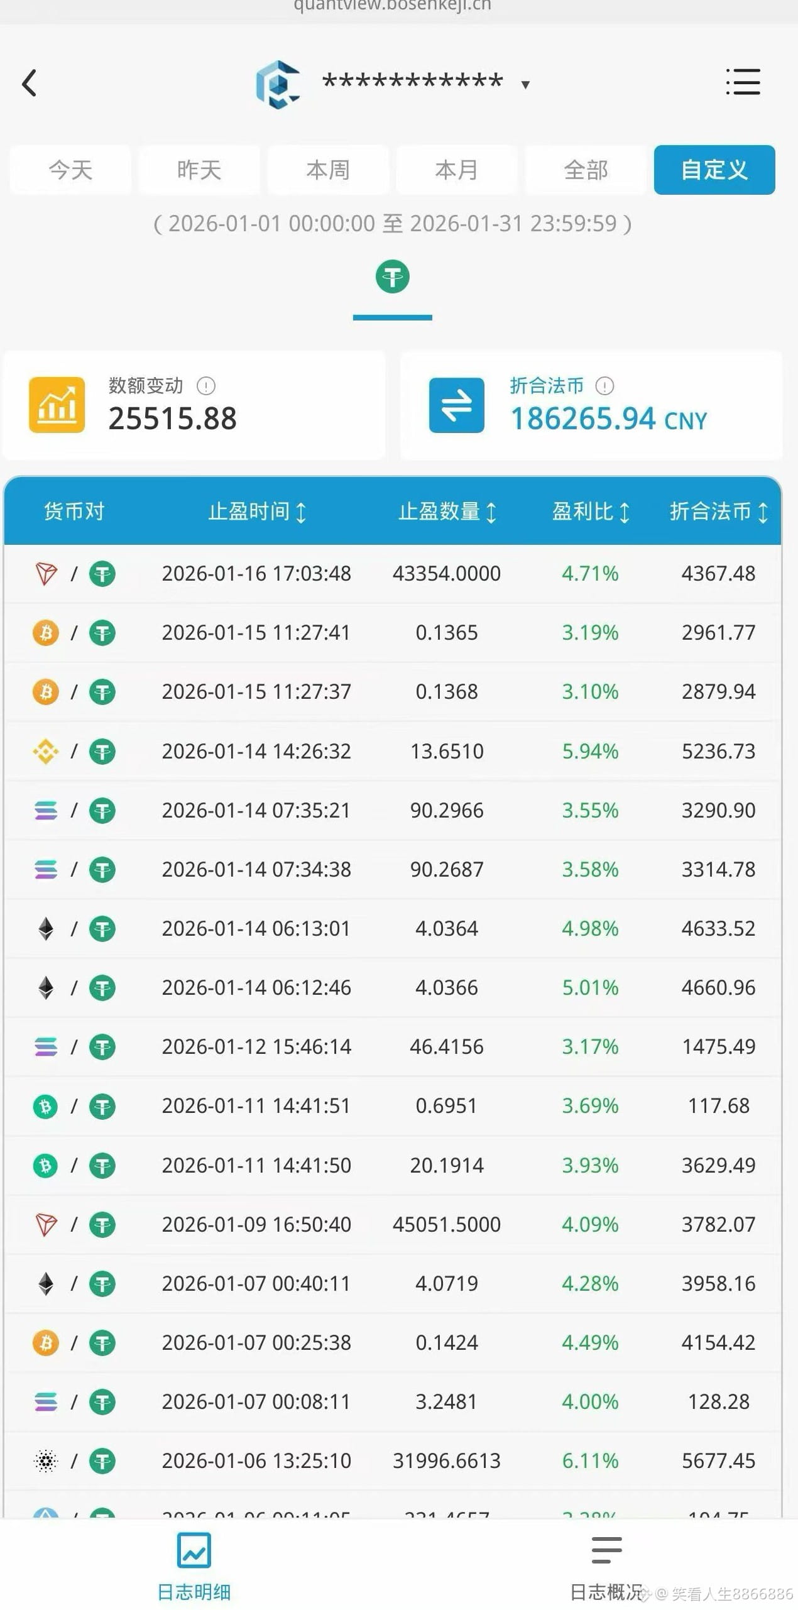798x1610 pixels.
Task: Tap the app cube logo icon
Action: pos(278,84)
